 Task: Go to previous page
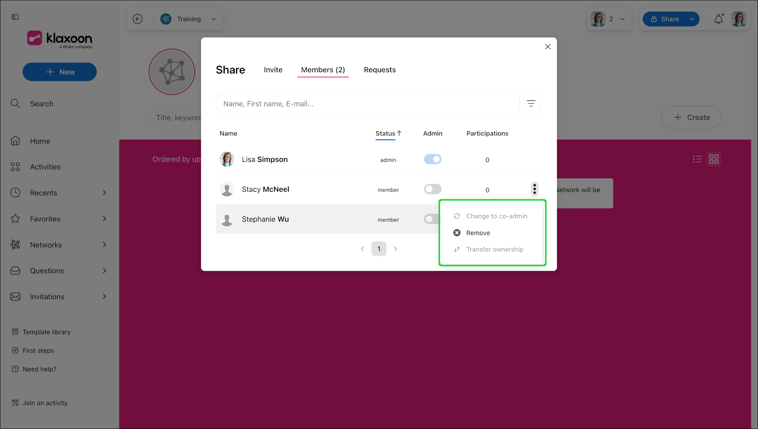pos(363,249)
